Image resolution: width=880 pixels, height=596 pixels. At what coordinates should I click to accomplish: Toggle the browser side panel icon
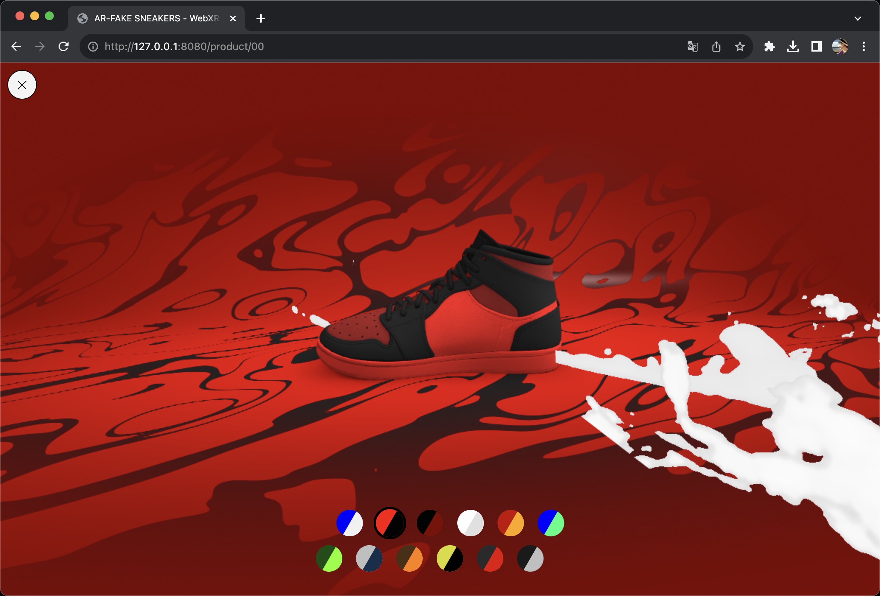(816, 46)
